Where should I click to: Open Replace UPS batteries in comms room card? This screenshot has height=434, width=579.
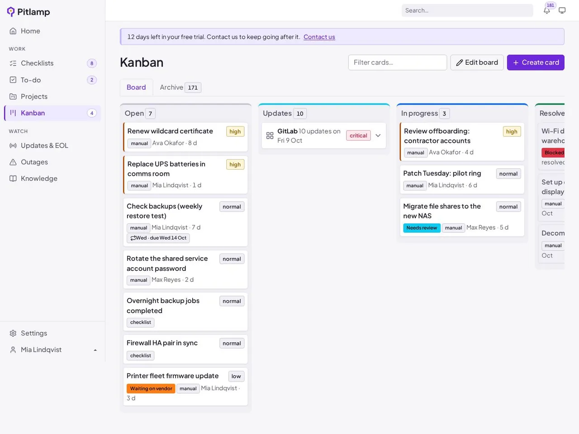185,175
